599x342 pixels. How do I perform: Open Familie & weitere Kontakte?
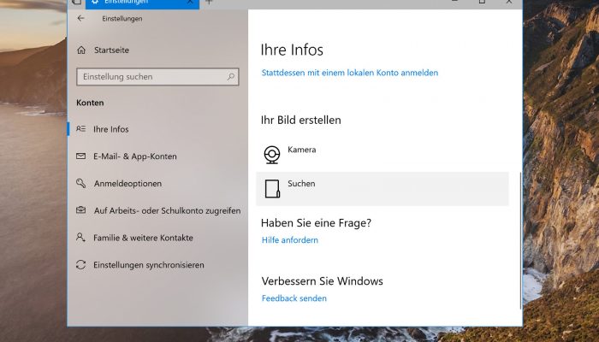coord(143,238)
